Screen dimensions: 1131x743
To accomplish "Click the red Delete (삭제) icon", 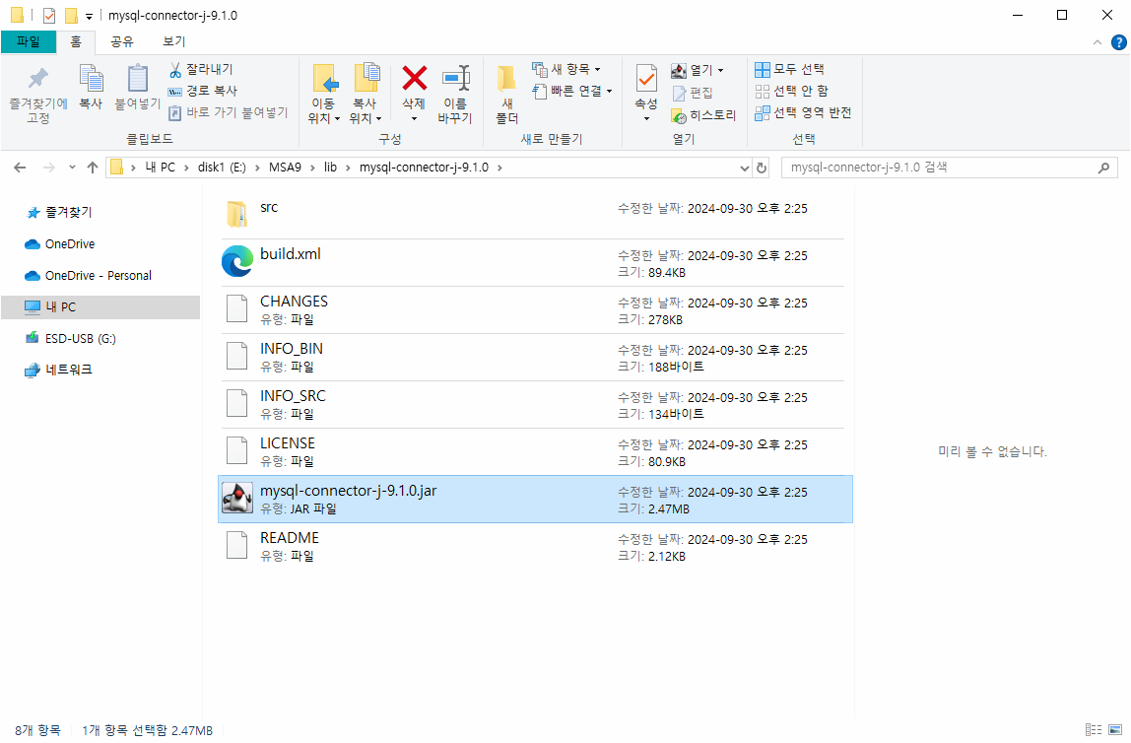I will (x=414, y=78).
